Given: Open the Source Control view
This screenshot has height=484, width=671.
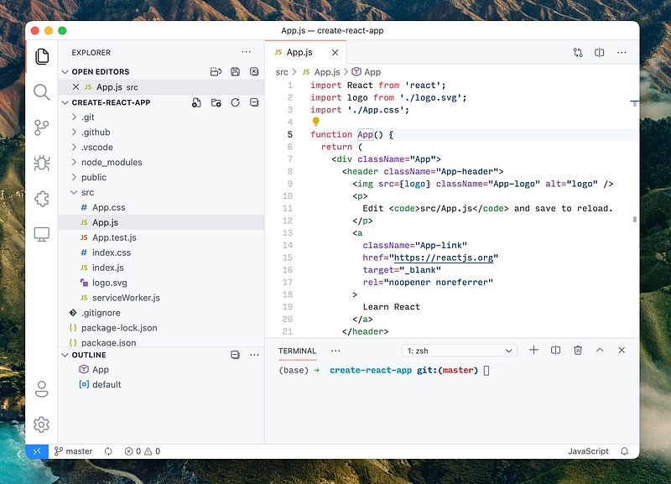Looking at the screenshot, I should click(41, 128).
